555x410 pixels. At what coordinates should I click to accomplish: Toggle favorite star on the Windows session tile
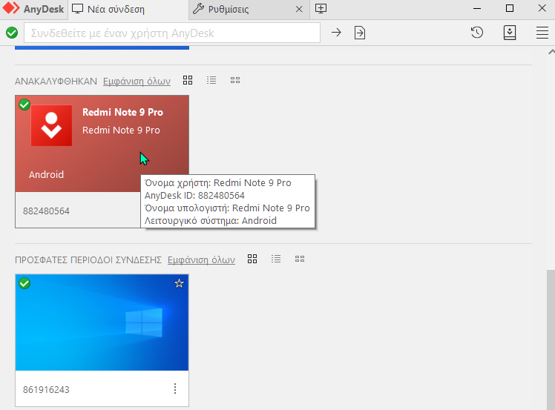point(179,283)
